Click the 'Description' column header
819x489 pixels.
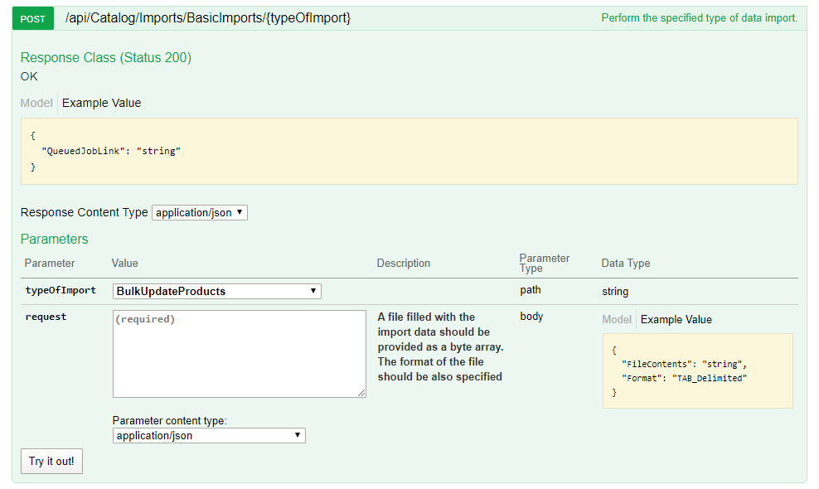coord(404,264)
